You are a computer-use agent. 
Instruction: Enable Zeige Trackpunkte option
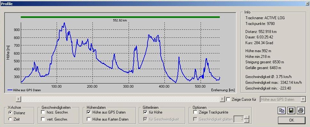[195, 112]
